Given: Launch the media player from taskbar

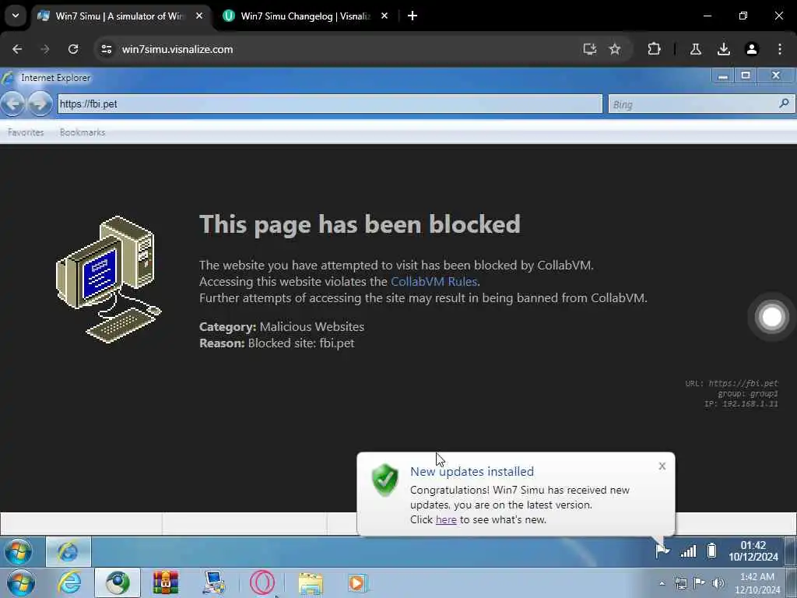Looking at the screenshot, I should click(357, 583).
